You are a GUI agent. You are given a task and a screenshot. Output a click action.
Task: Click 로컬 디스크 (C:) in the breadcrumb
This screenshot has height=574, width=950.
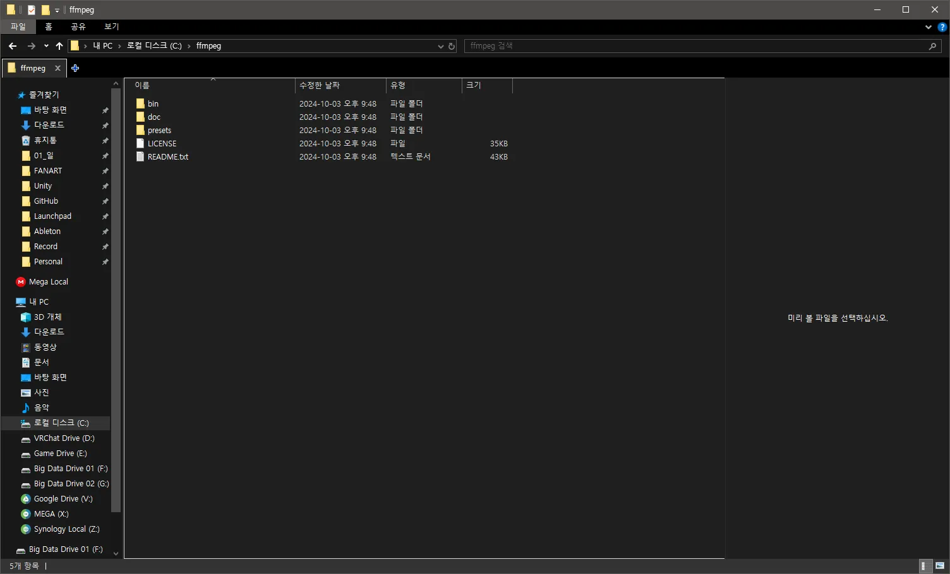pyautogui.click(x=154, y=46)
